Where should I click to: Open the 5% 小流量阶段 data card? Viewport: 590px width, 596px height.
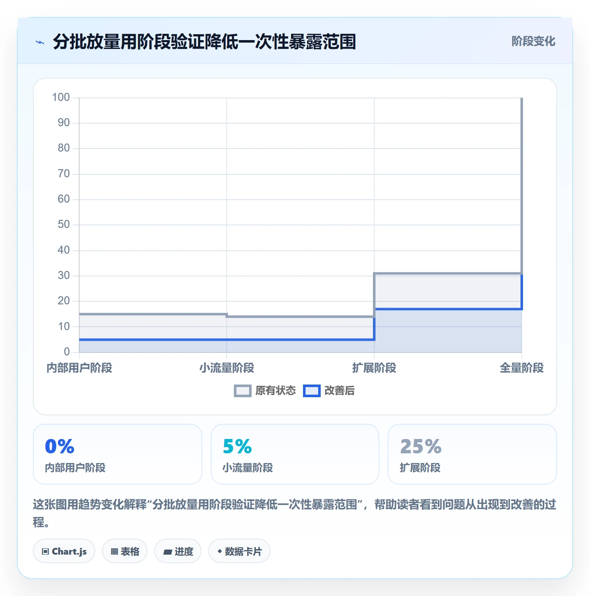295,454
